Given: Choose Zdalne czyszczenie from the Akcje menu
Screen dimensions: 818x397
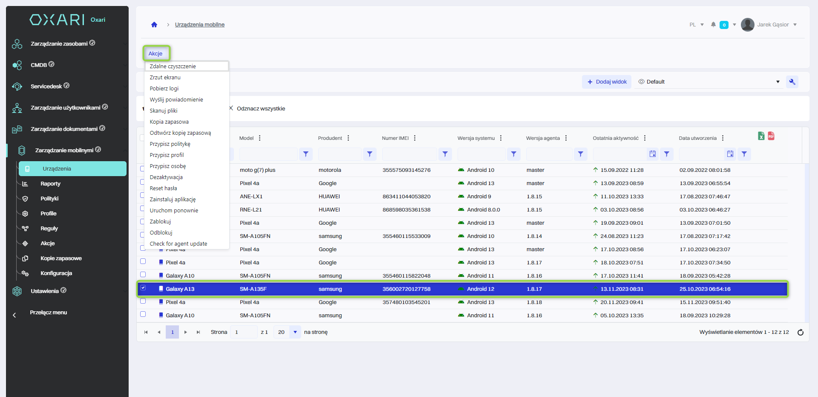Looking at the screenshot, I should coord(173,66).
